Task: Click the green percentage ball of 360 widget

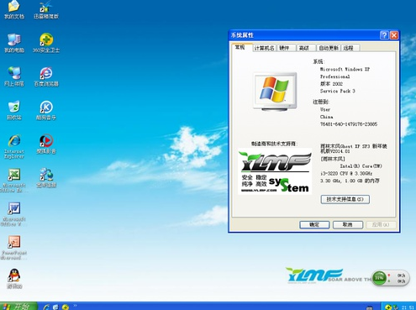Action: 379,278
